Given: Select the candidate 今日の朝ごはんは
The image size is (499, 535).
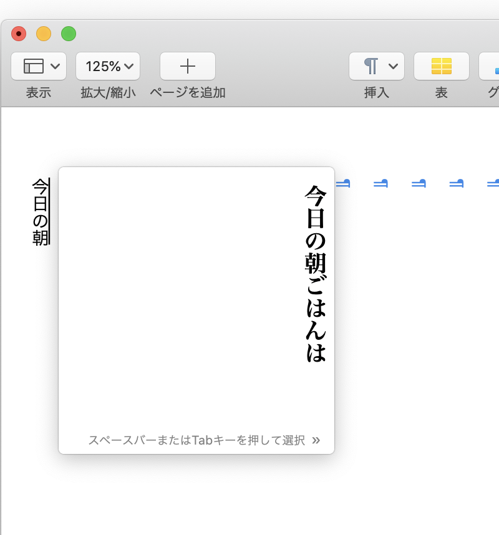Looking at the screenshot, I should [x=315, y=273].
